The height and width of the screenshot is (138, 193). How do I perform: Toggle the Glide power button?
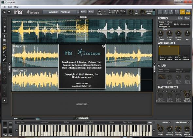(158, 125)
